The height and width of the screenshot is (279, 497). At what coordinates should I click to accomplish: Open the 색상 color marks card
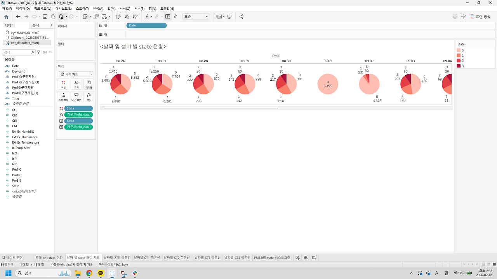coord(63,84)
